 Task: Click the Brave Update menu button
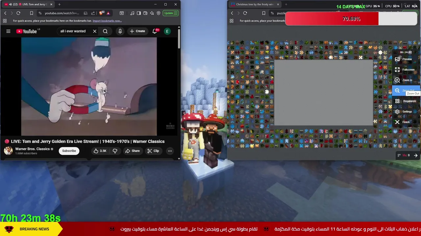171,13
